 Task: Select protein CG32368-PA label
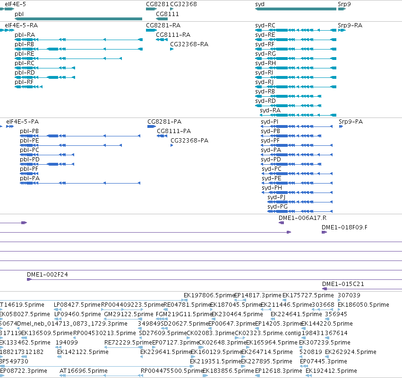tap(189, 141)
